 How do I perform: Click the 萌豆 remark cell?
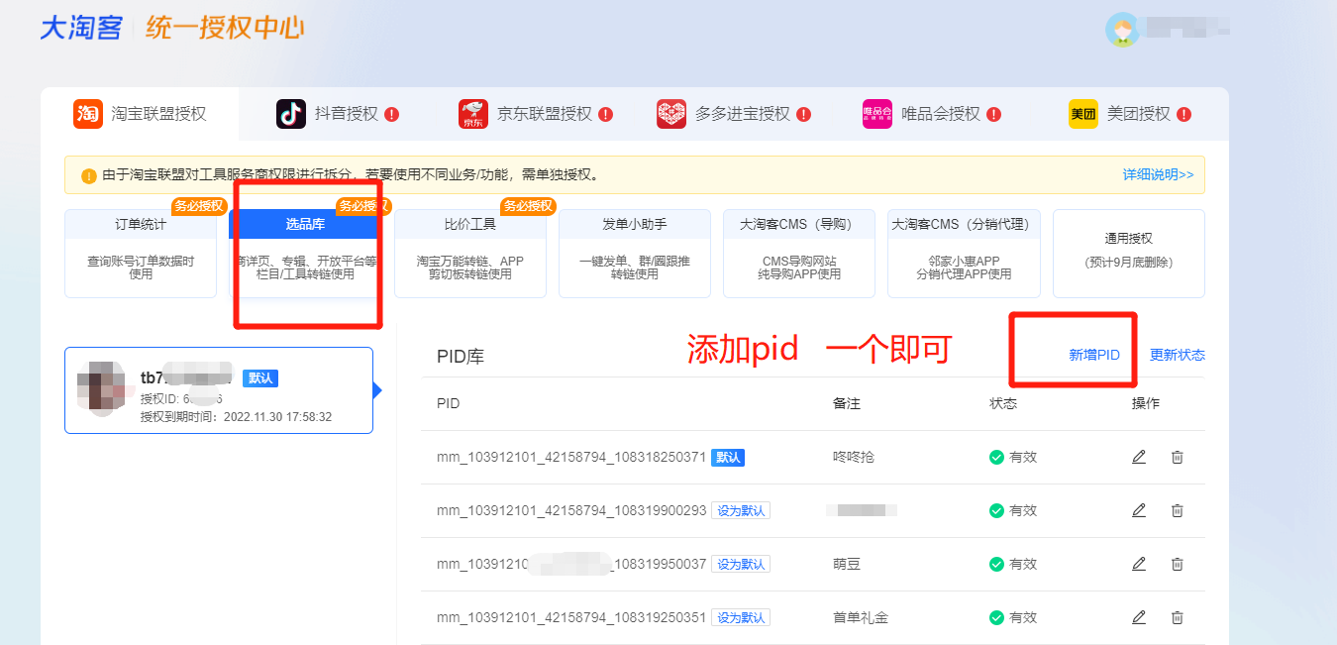(847, 564)
